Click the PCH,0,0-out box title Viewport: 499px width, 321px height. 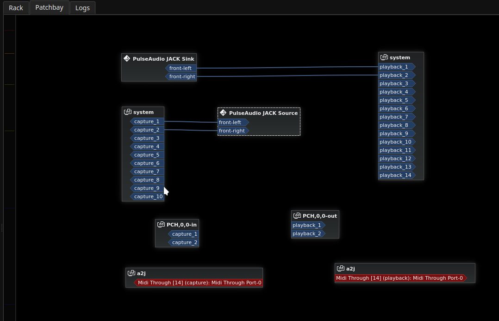319,216
